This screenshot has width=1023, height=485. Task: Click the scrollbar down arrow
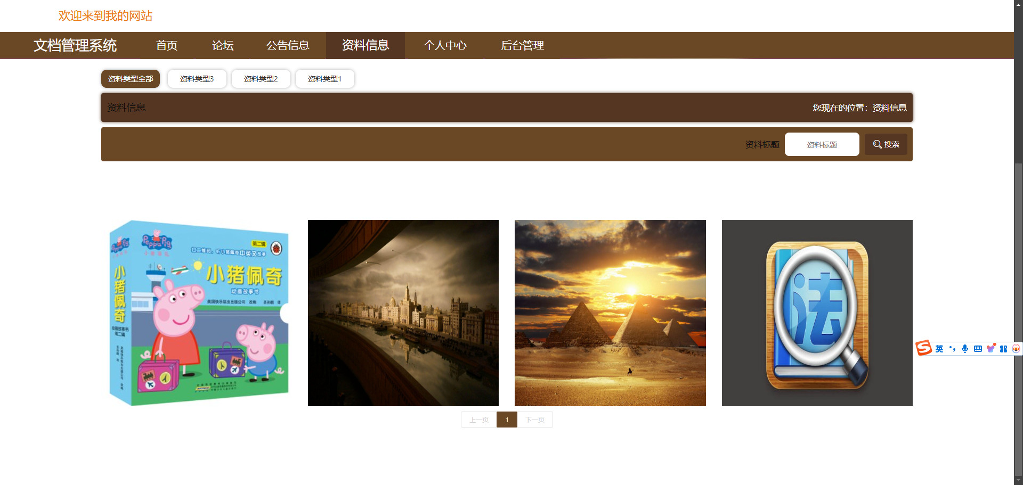[1018, 481]
